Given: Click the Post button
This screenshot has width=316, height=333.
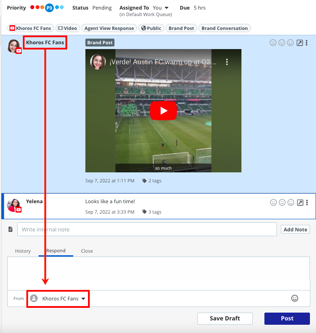Looking at the screenshot, I should coord(287,318).
